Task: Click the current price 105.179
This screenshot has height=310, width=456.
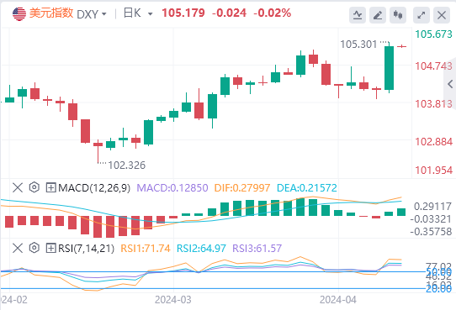Action: click(x=183, y=13)
